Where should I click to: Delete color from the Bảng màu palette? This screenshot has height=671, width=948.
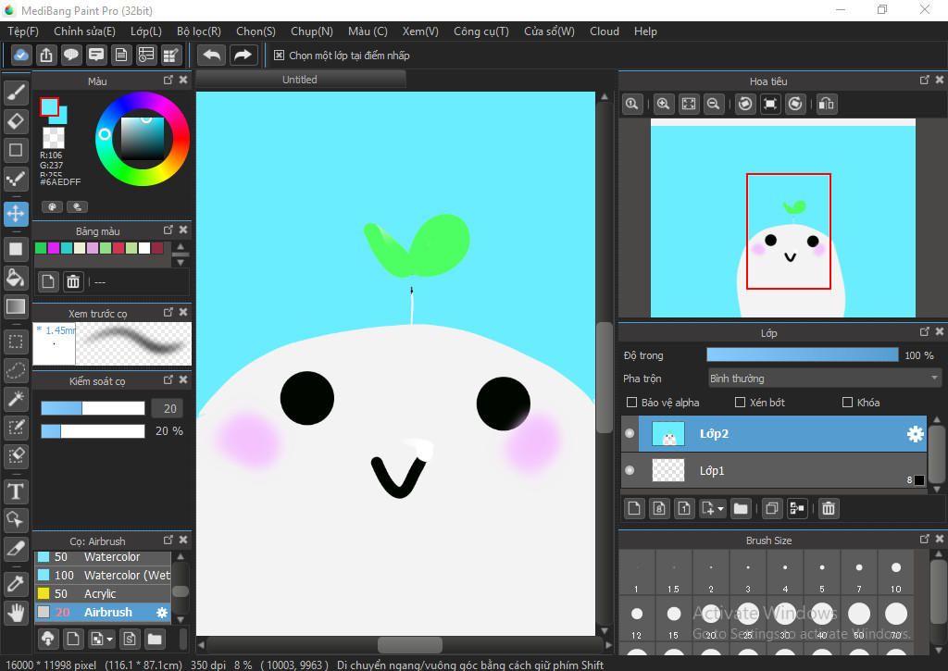tap(73, 281)
